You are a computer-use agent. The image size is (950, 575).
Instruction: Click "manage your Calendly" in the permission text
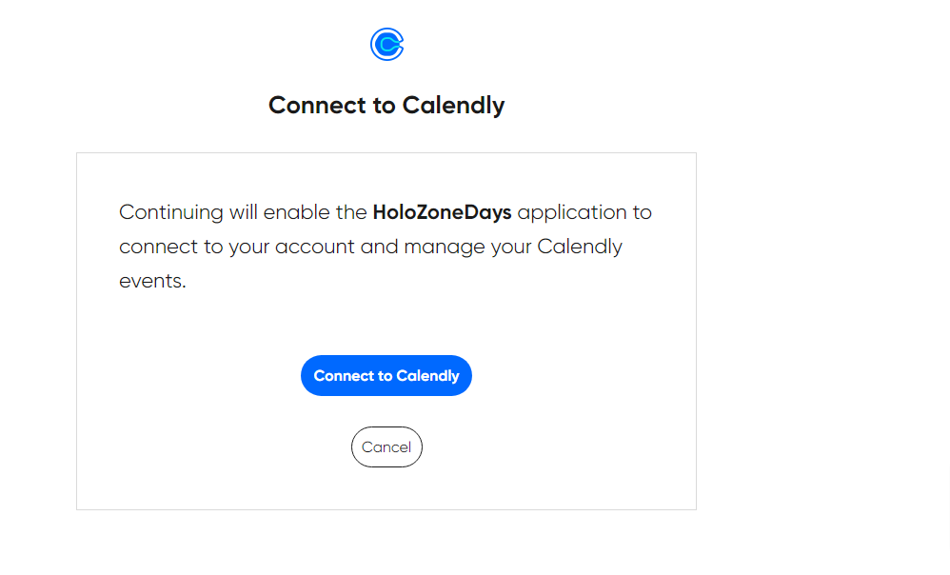(x=513, y=247)
